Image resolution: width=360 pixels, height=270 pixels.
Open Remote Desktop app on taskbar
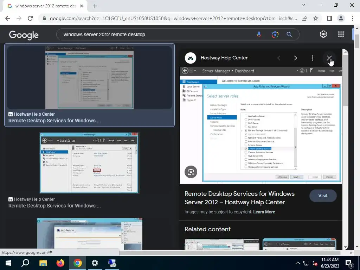(x=112, y=263)
